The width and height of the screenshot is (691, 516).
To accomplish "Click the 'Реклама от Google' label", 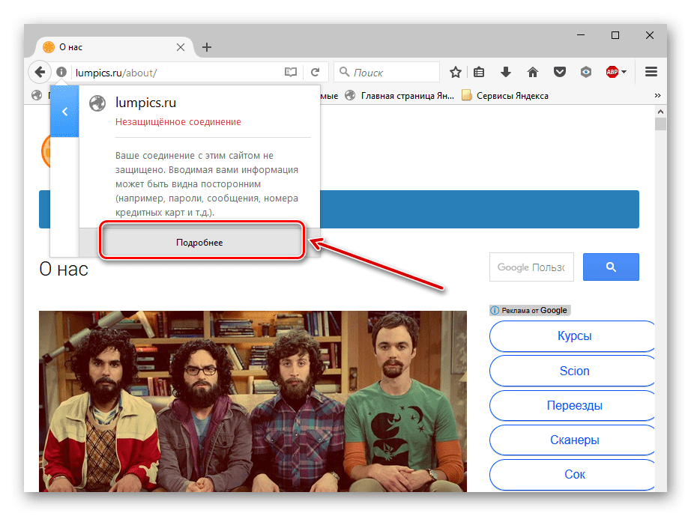I will pos(534,310).
